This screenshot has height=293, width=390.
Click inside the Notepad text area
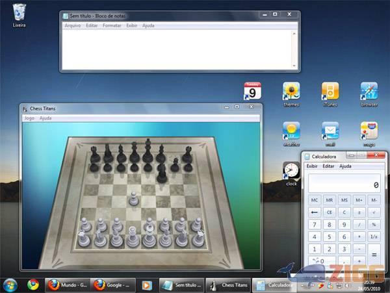coord(179,49)
